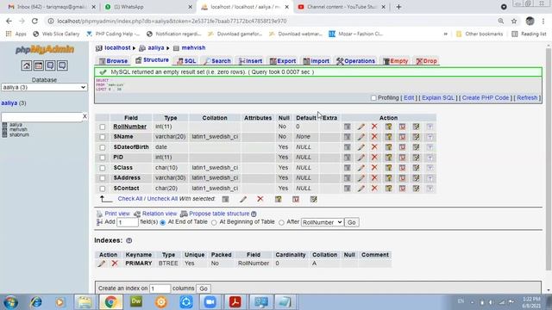Click the log out icon beside home

pyautogui.click(x=38, y=65)
